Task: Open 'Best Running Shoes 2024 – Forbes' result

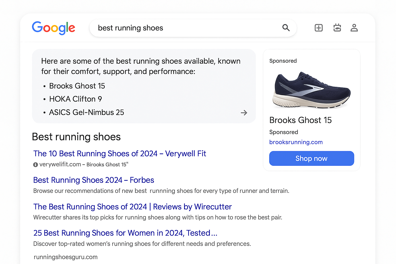Action: click(94, 180)
